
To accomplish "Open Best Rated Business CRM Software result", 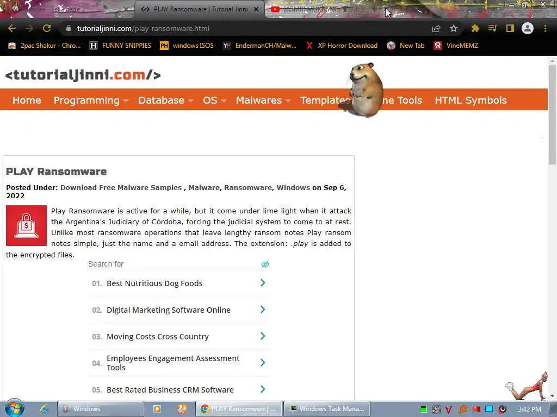I will [x=170, y=390].
